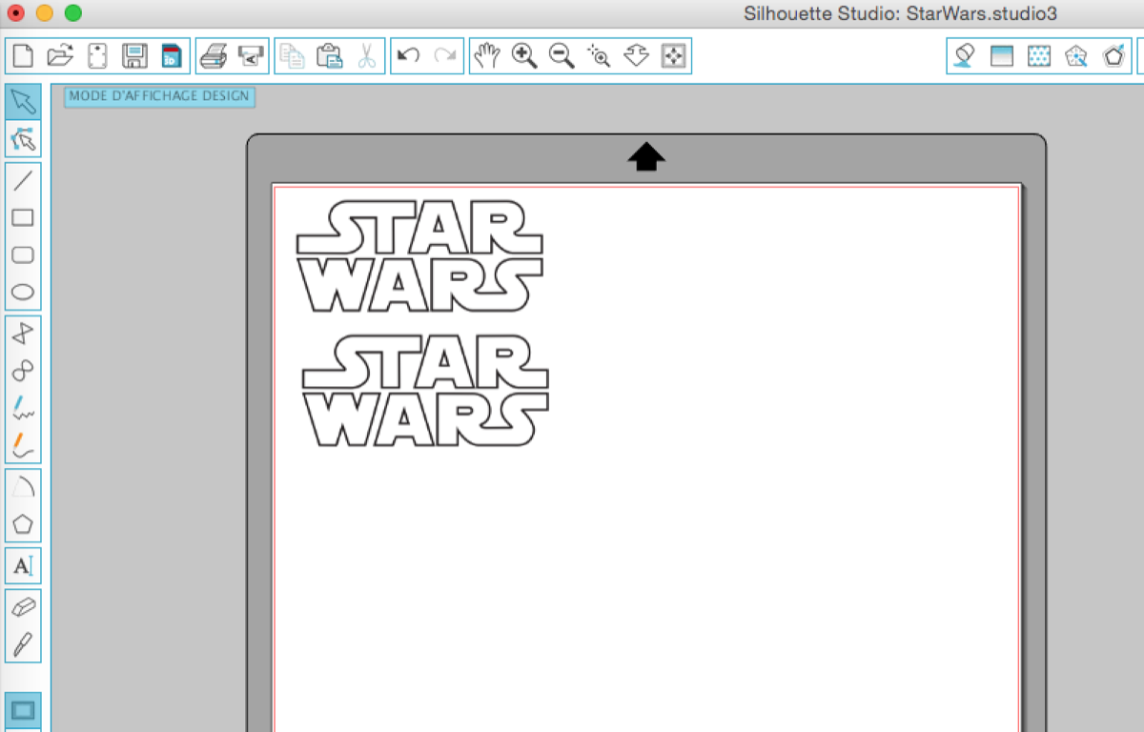Image resolution: width=1144 pixels, height=732 pixels.
Task: Choose the Edit Points tool
Action: click(x=23, y=140)
